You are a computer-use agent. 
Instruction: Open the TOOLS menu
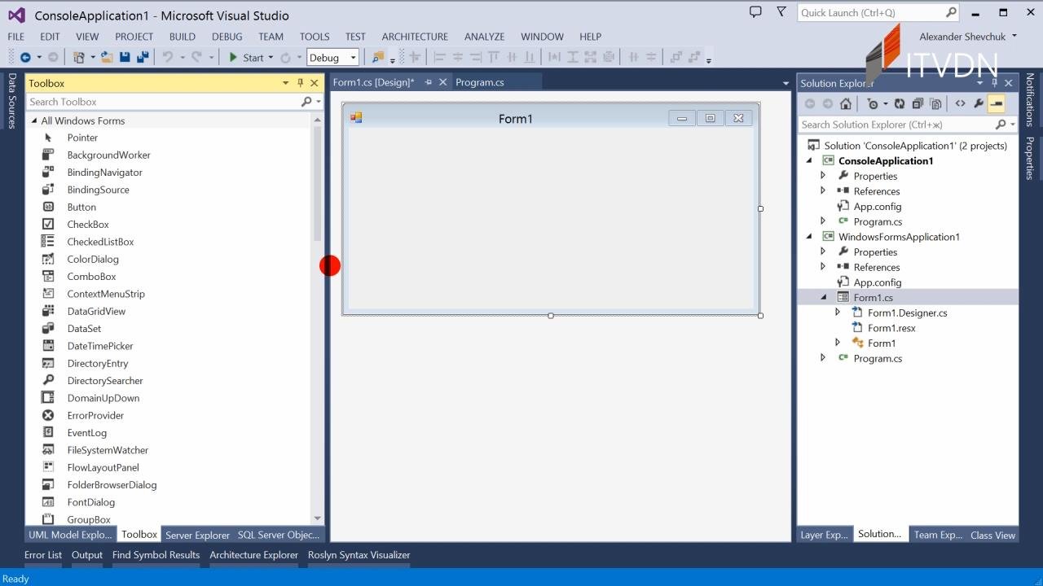(x=315, y=37)
